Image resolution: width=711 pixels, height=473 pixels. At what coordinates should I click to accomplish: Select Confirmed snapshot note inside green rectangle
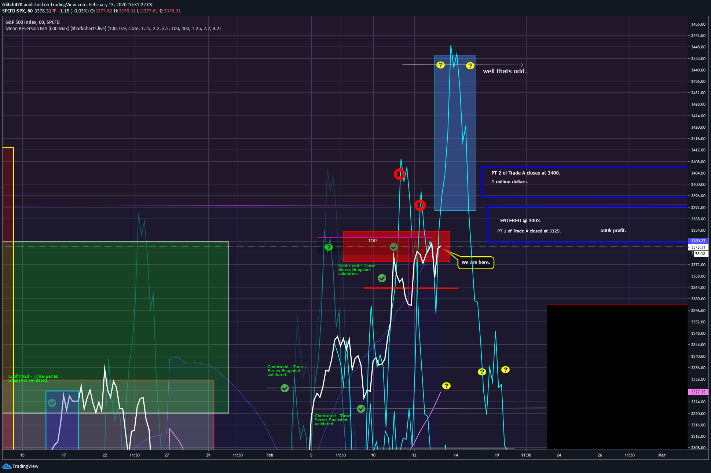coord(33,378)
